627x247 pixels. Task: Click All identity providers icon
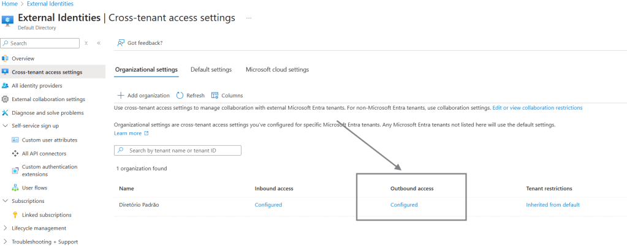(x=6, y=86)
